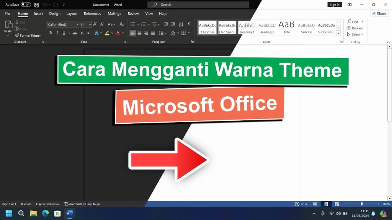Toggle Strikethrough formatting
Viewport: 392px width, 220px height.
[x=75, y=33]
